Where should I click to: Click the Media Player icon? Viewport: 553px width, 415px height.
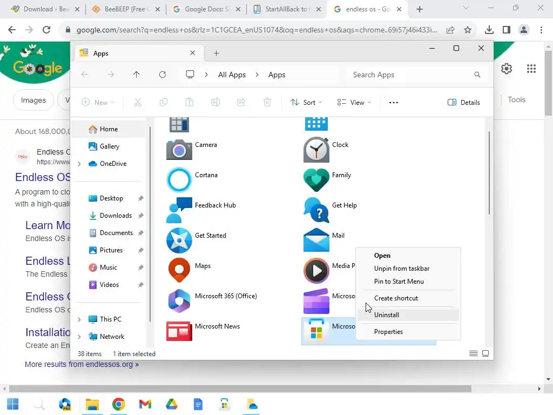coord(316,271)
